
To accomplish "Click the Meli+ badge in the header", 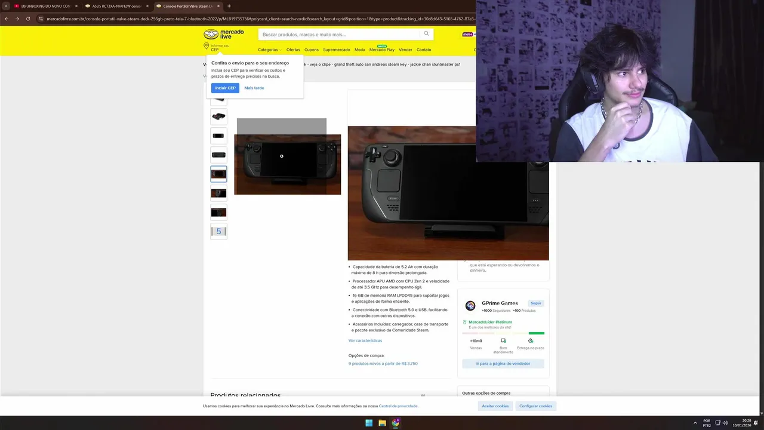I will 467,34.
